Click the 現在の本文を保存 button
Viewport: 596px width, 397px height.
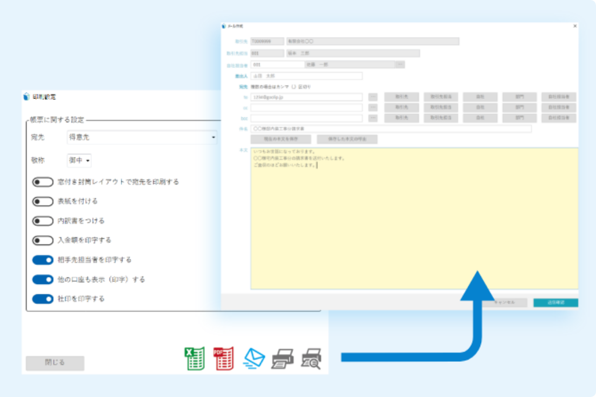281,140
